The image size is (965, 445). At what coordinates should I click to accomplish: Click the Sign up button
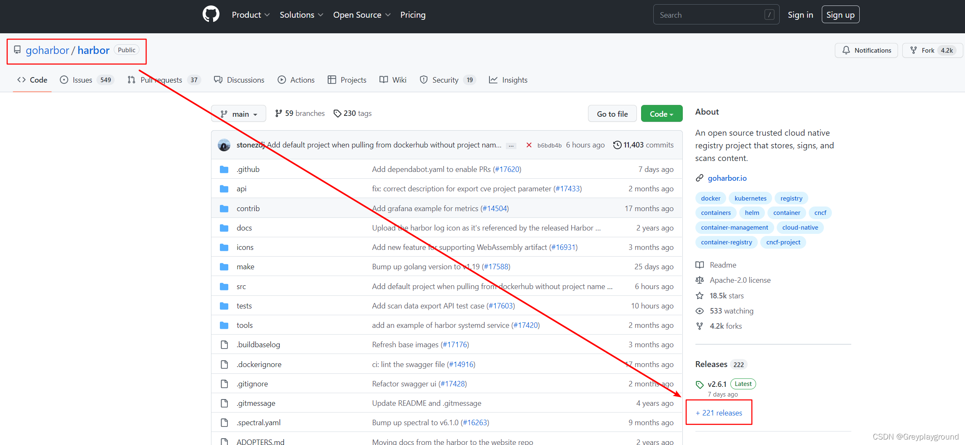point(840,15)
